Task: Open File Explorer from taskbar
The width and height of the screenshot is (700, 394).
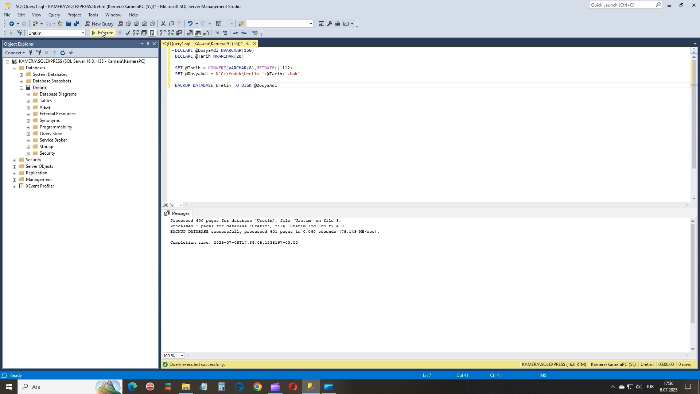Action: (186, 387)
